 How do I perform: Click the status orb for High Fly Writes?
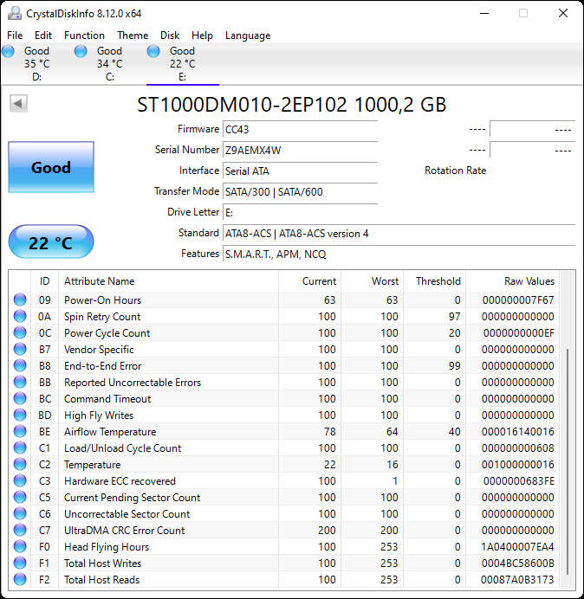coord(20,415)
